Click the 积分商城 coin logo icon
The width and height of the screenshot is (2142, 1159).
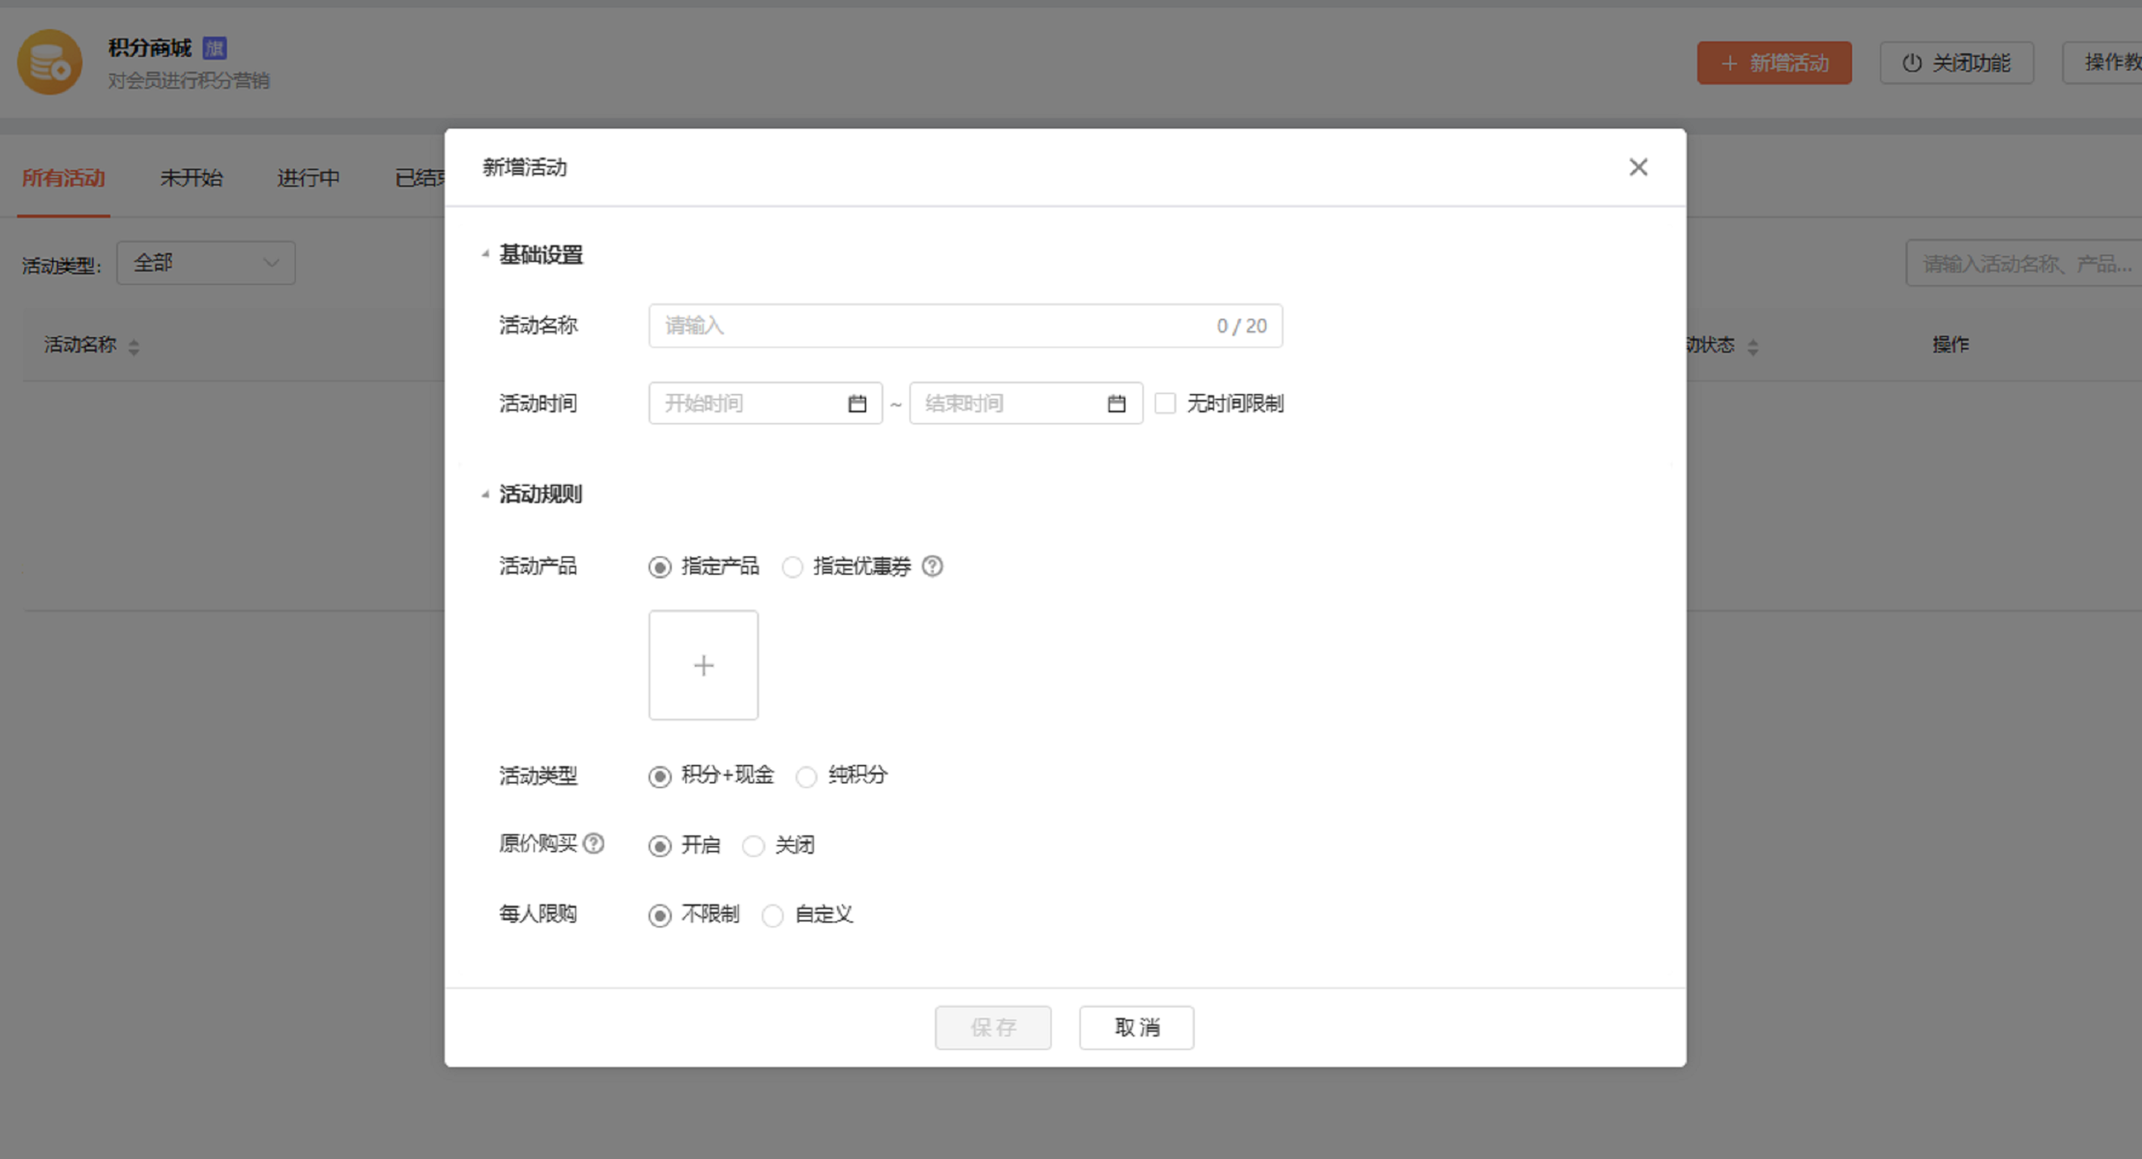coord(50,62)
